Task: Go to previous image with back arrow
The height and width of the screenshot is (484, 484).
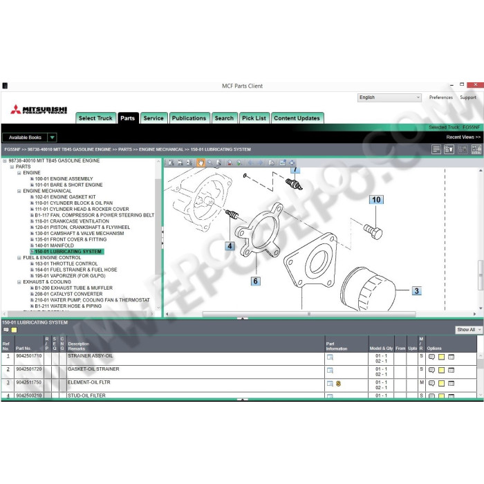Action: (250, 162)
